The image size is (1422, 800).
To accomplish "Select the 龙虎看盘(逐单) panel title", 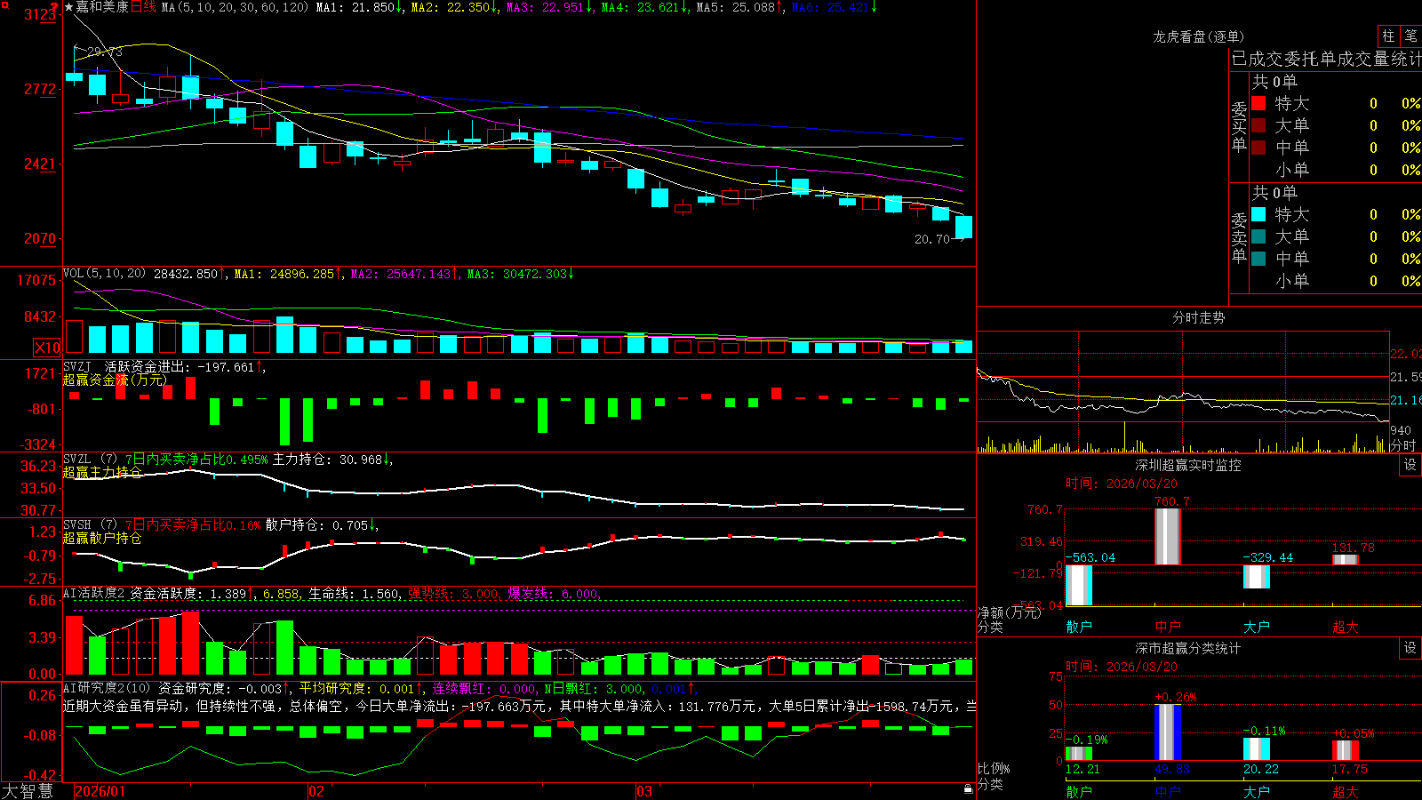I will point(1198,36).
